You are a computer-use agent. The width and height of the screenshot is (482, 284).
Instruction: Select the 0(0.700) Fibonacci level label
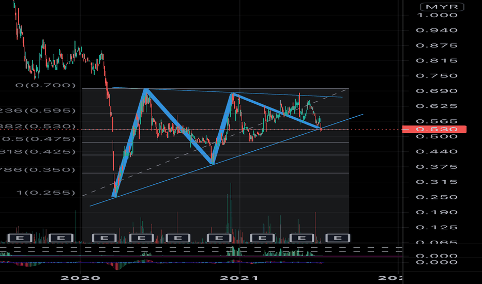(x=46, y=85)
